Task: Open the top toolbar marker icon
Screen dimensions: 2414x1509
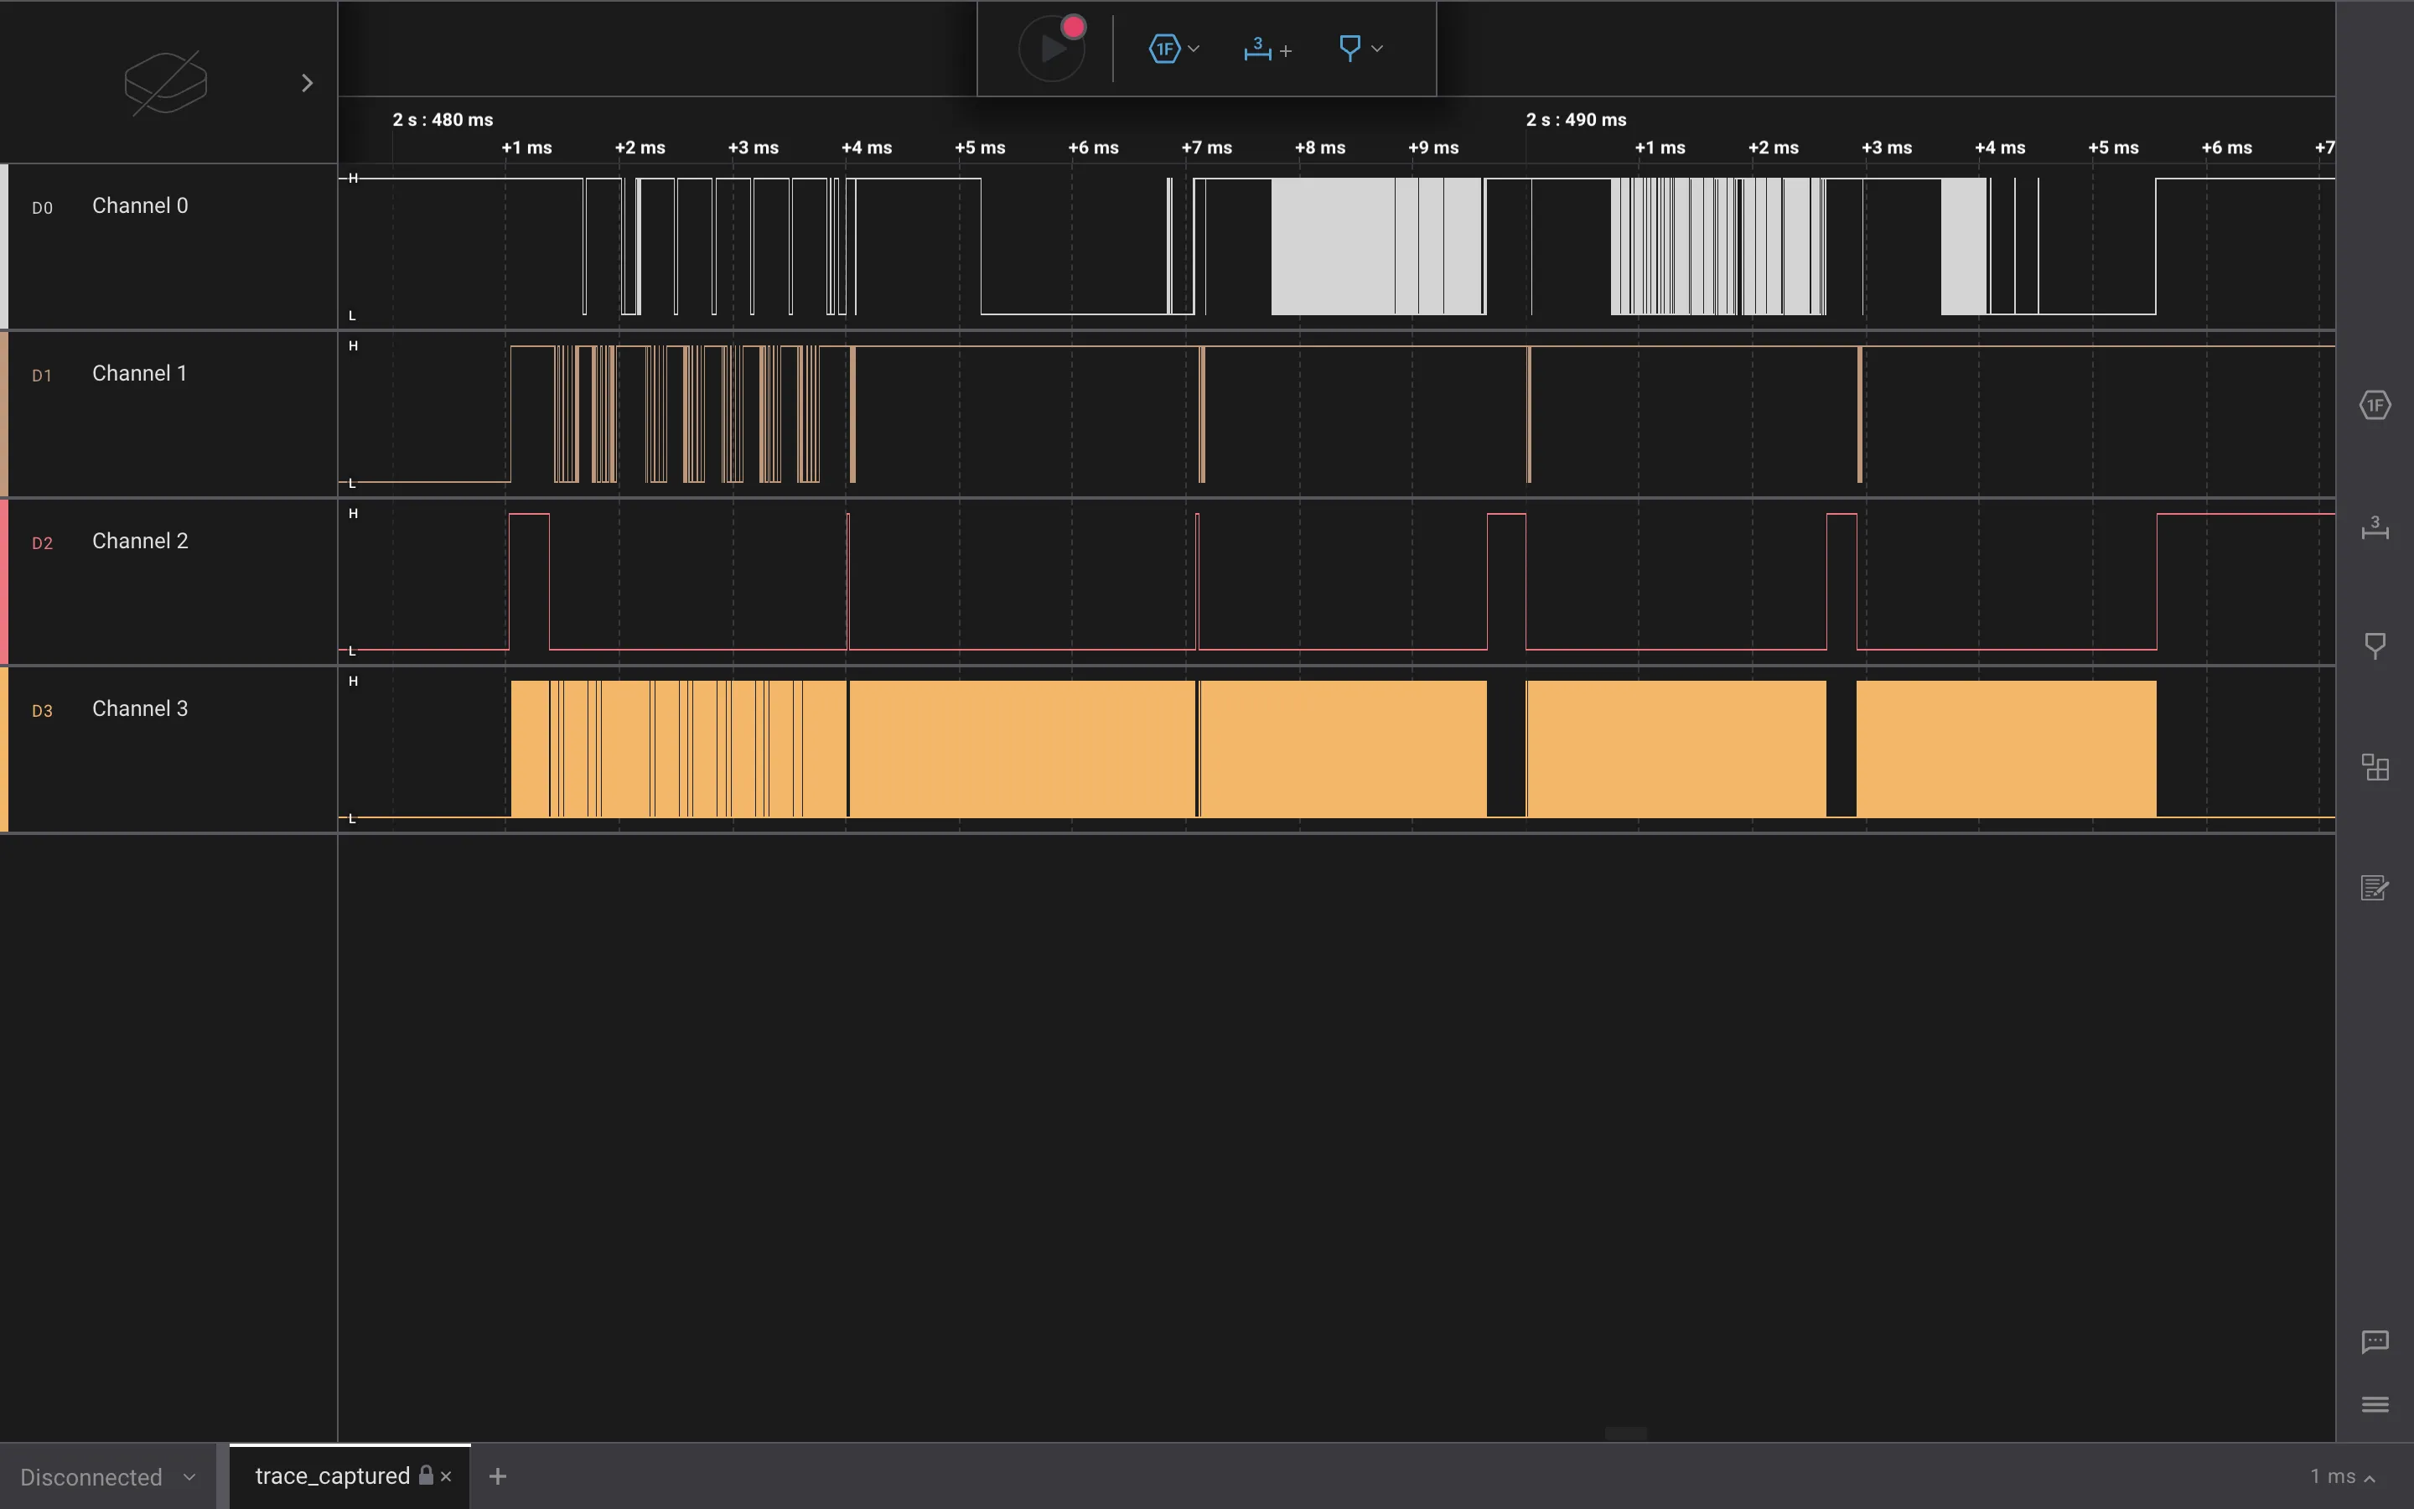Action: [x=1349, y=48]
